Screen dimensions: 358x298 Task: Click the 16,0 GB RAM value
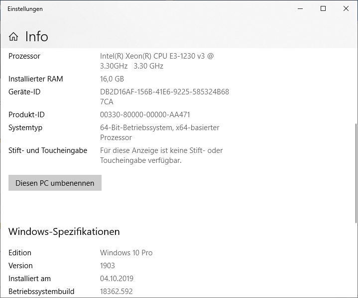[x=112, y=79]
